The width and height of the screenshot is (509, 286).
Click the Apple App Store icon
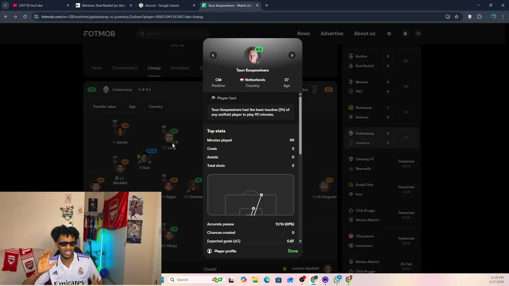point(405,34)
